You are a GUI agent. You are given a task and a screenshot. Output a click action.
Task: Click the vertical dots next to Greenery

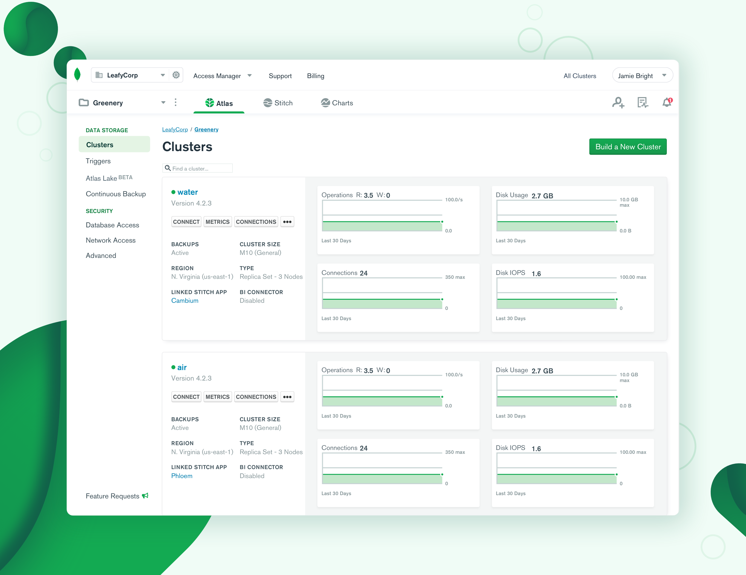[175, 103]
